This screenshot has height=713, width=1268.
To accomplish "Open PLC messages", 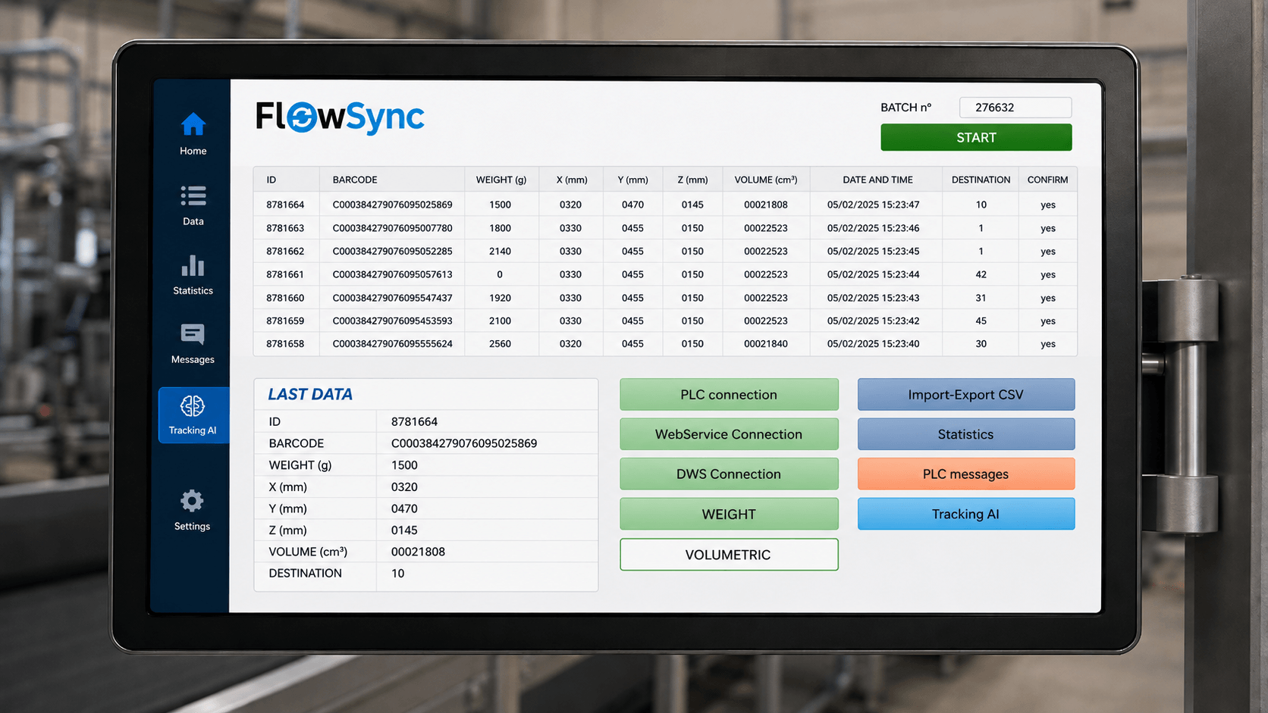I will coord(966,474).
